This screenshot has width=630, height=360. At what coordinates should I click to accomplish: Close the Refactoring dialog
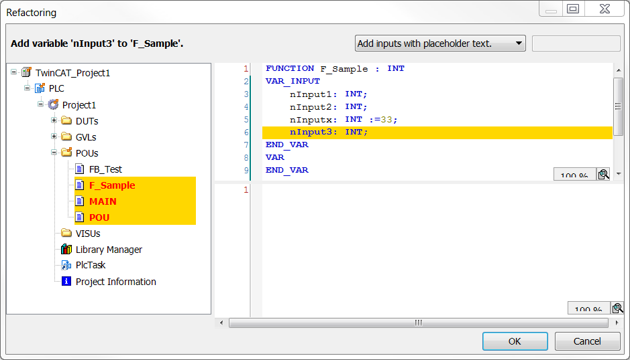[x=605, y=9]
